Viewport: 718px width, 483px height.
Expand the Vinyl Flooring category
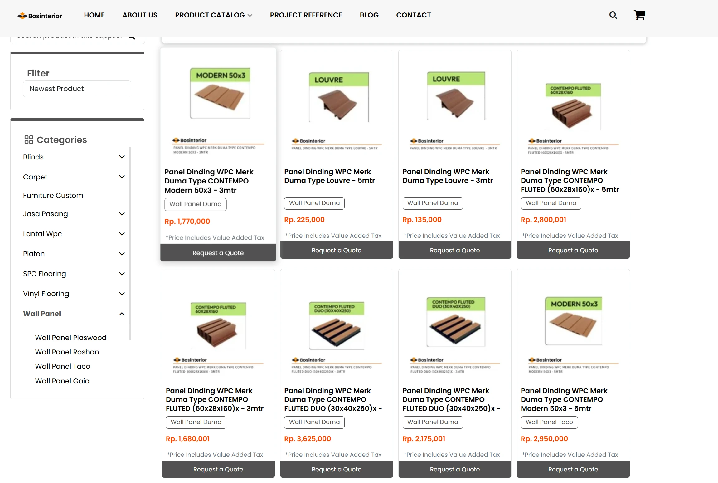click(122, 294)
